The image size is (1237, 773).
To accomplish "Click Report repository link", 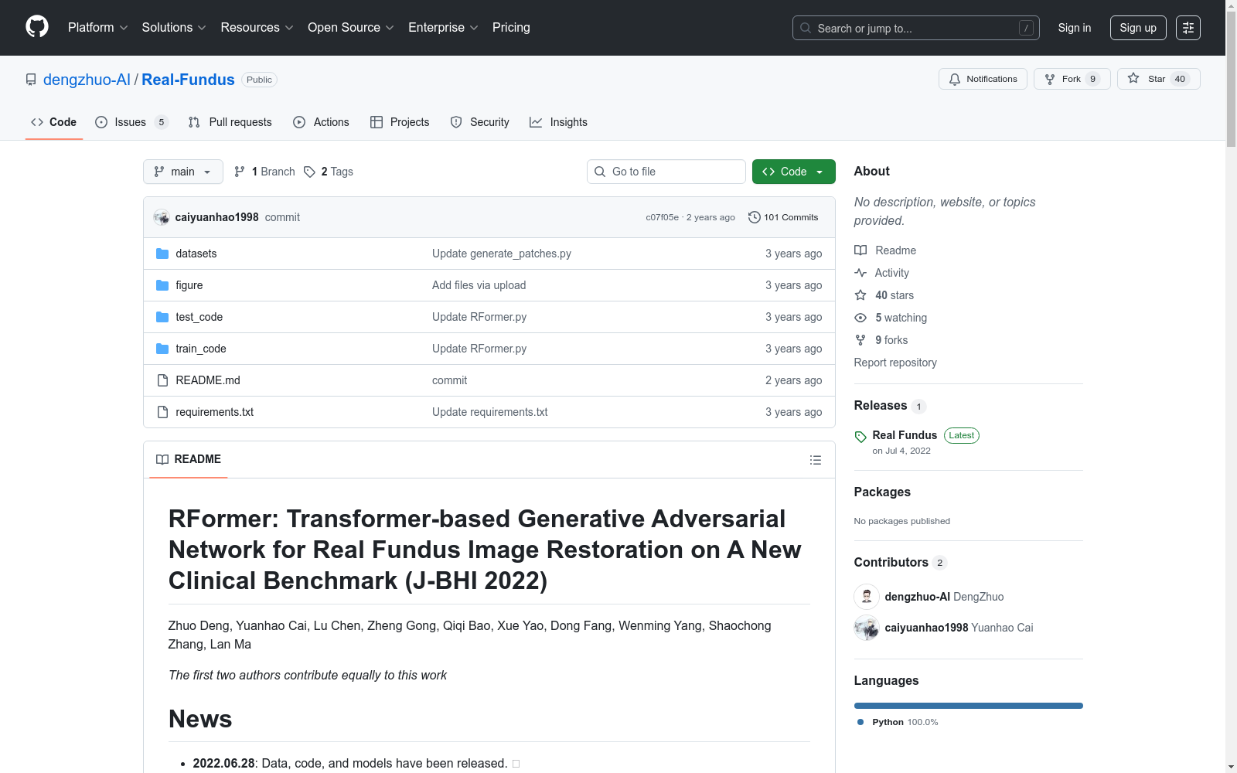I will pos(895,363).
